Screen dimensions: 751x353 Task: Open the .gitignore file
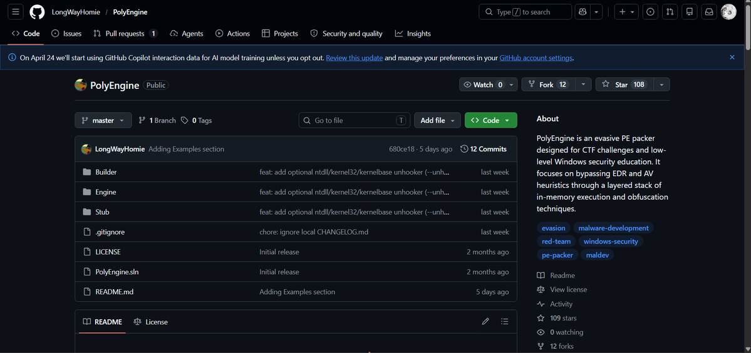click(x=110, y=232)
